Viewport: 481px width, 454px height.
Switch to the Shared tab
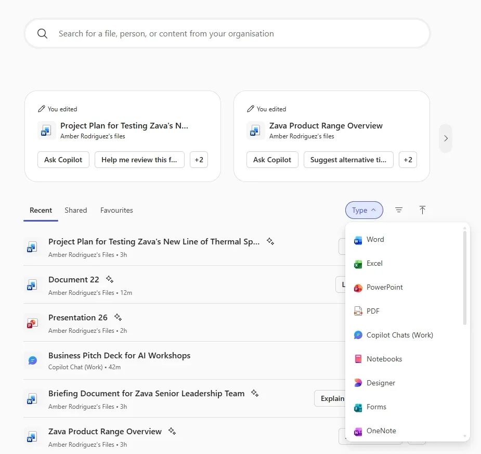click(76, 210)
